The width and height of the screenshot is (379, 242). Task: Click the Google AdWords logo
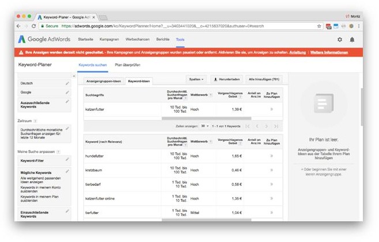tap(44, 39)
